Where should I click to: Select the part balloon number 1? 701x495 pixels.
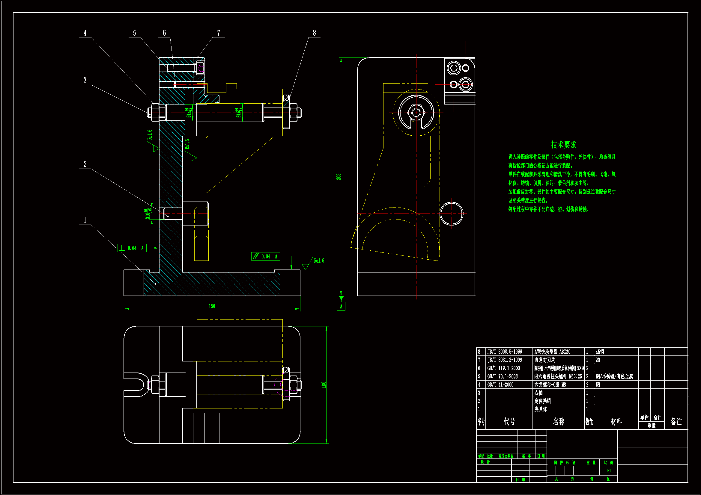coord(85,220)
